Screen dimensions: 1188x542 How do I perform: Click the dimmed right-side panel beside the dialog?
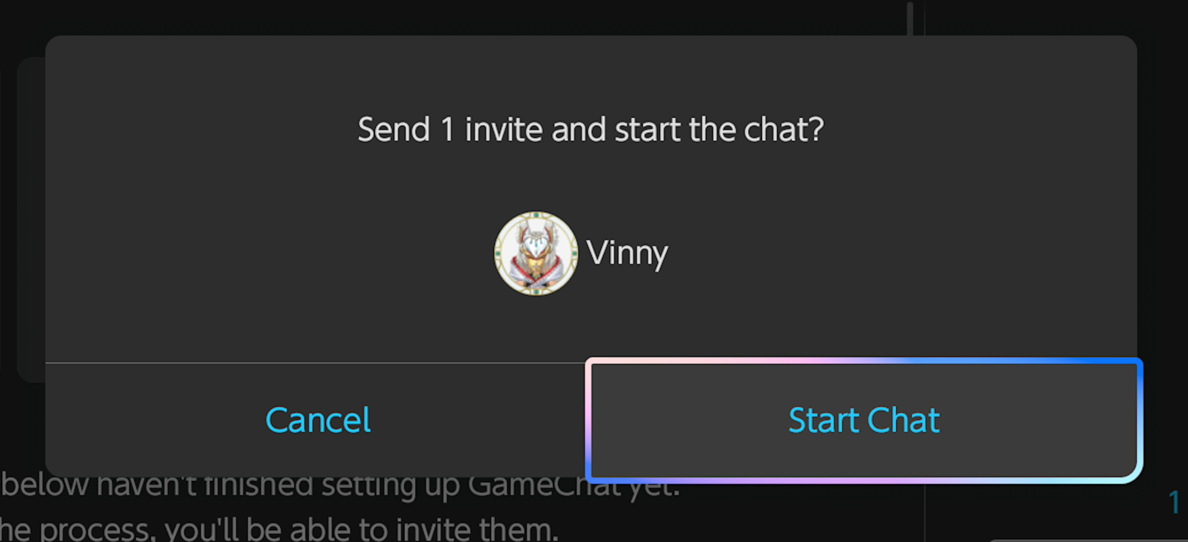tap(1164, 245)
